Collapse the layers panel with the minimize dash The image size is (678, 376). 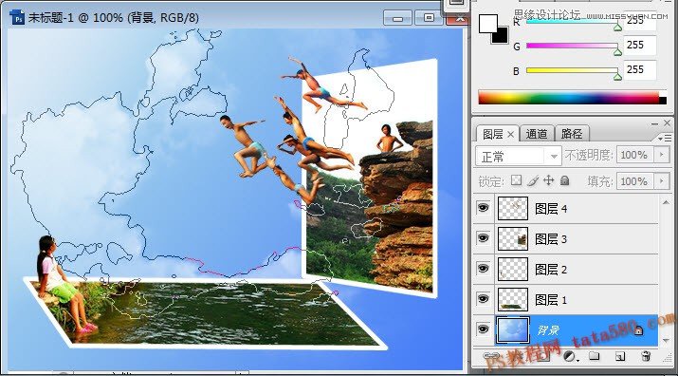[654, 123]
